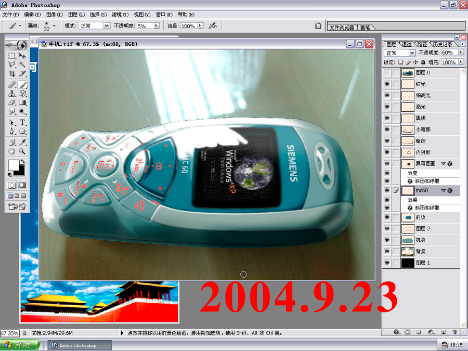
Task: Reset default colors mini icon
Action: tap(10, 174)
